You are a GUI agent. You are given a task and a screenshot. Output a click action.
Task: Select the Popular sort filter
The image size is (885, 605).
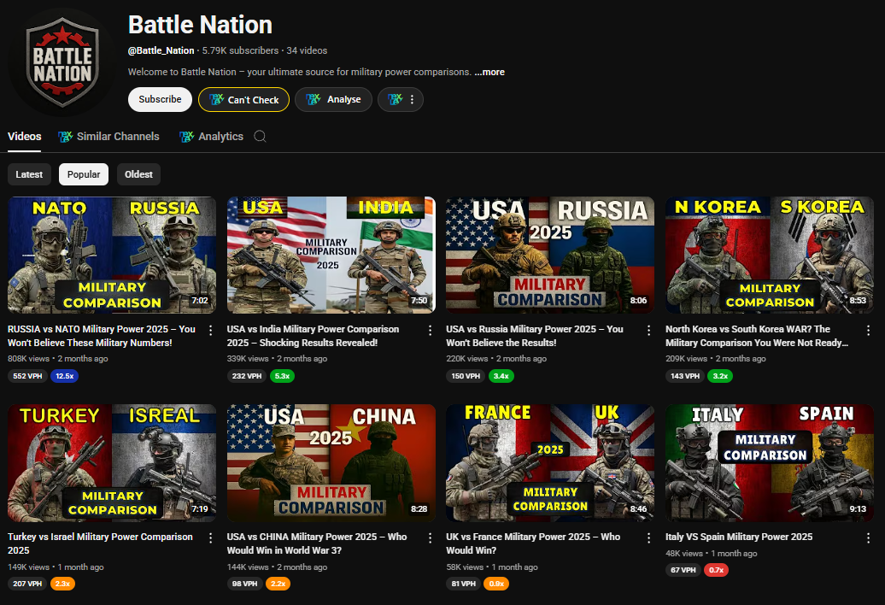(x=84, y=174)
